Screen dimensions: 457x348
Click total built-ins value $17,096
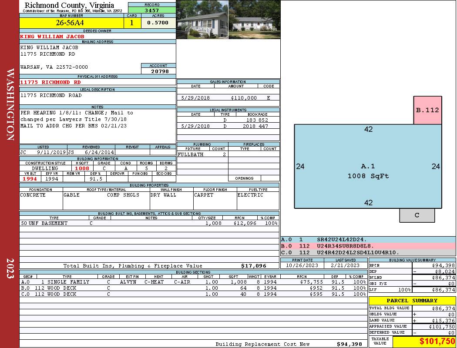pyautogui.click(x=254, y=266)
